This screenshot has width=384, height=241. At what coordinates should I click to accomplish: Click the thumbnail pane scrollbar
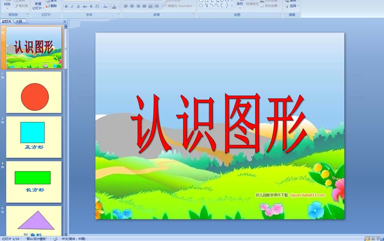point(66,49)
